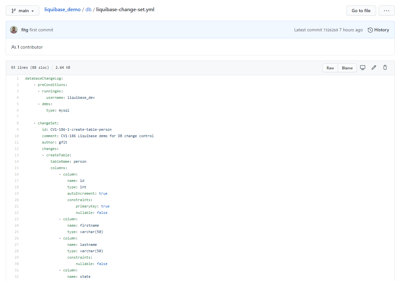Image resolution: width=402 pixels, height=281 pixels.
Task: Select line number 1 in code
Action: [x=18, y=78]
